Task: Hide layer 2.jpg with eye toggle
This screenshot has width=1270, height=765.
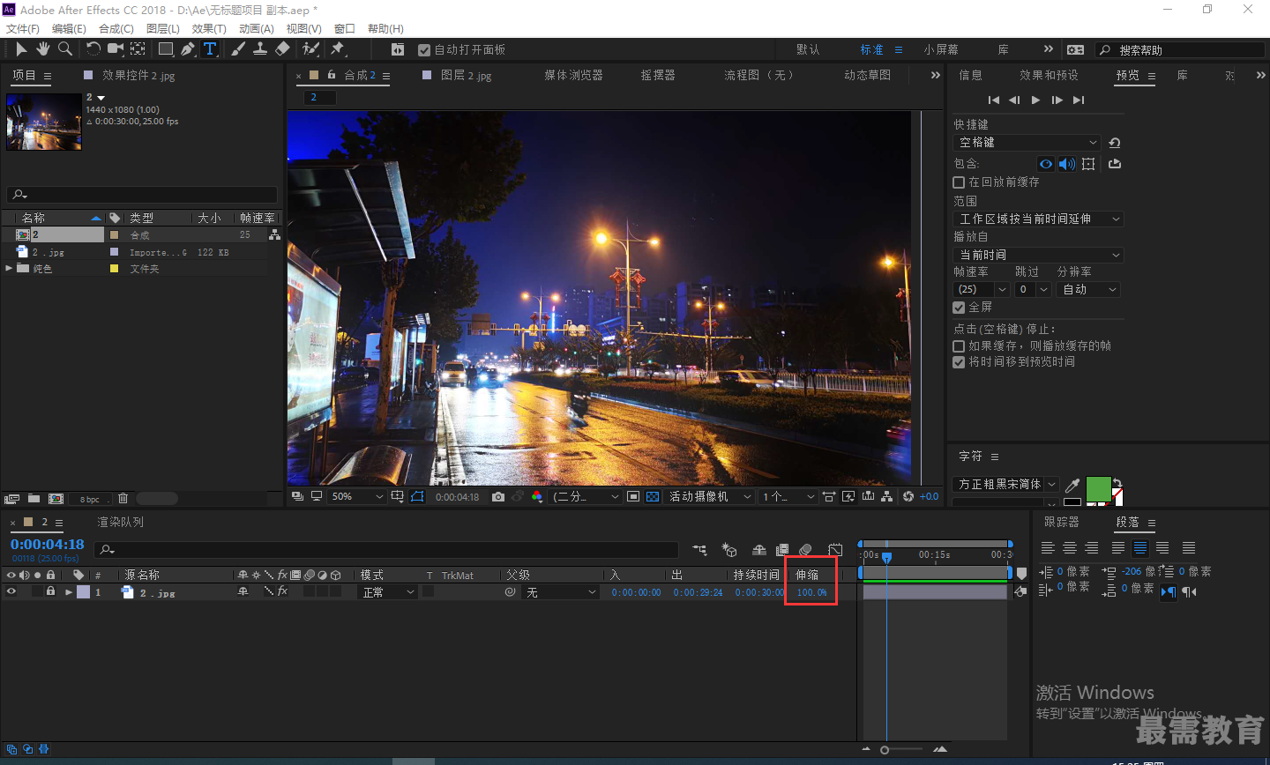Action: 11,592
